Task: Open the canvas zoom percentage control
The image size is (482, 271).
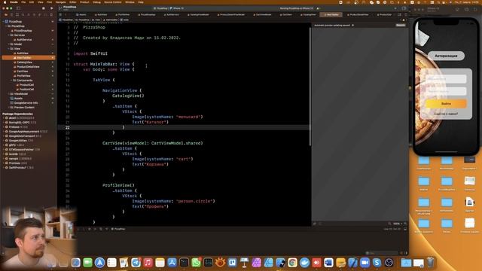Action: click(x=397, y=224)
